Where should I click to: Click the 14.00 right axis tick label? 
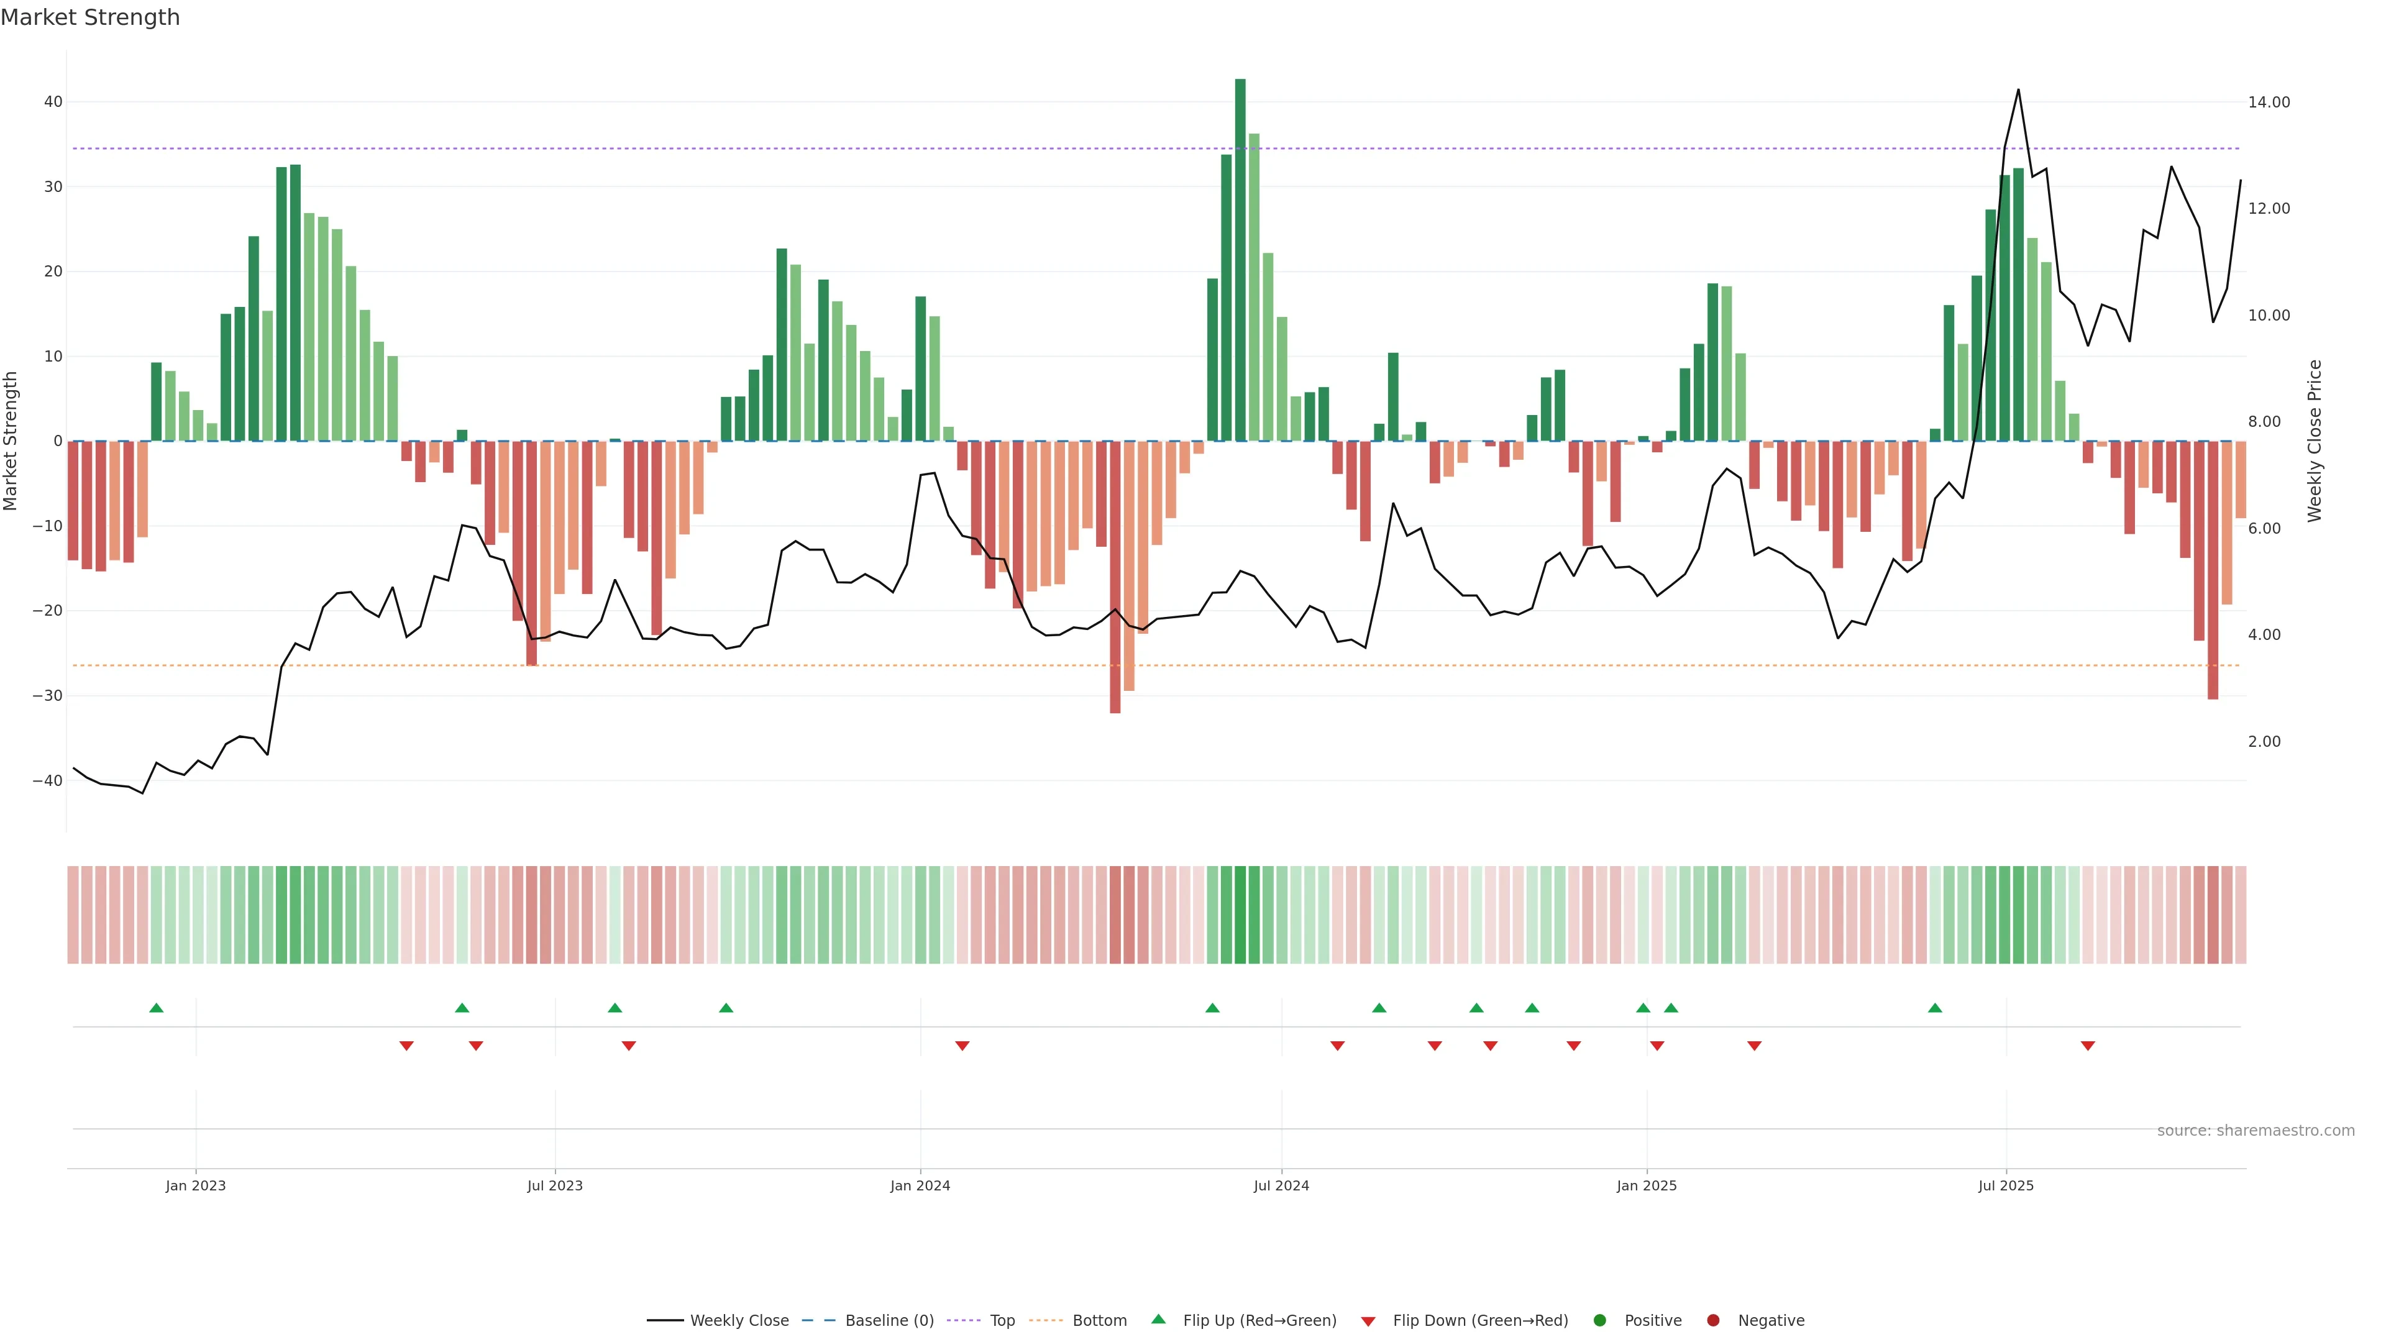(x=2269, y=102)
